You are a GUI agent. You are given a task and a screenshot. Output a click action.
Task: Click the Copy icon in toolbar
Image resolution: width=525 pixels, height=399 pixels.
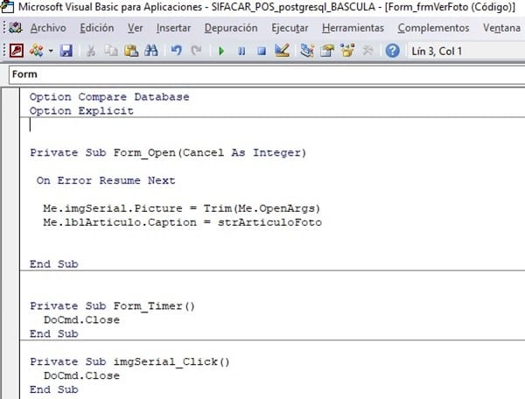point(111,51)
